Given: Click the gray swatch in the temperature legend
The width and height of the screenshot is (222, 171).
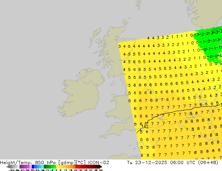Looking at the screenshot, I should [x=11, y=166].
